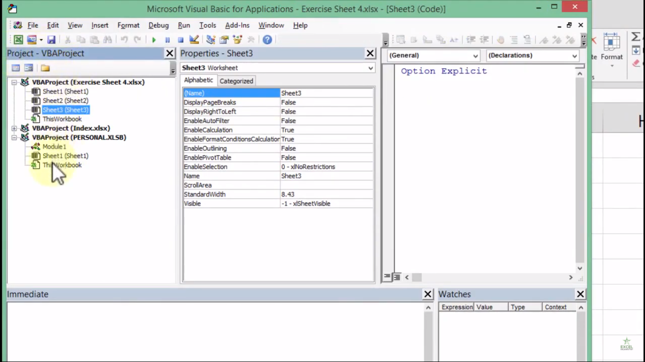
Task: Close the Immediate window pane
Action: 428,294
